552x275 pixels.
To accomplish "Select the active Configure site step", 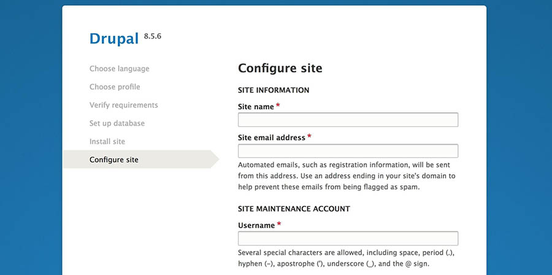I will click(x=113, y=160).
